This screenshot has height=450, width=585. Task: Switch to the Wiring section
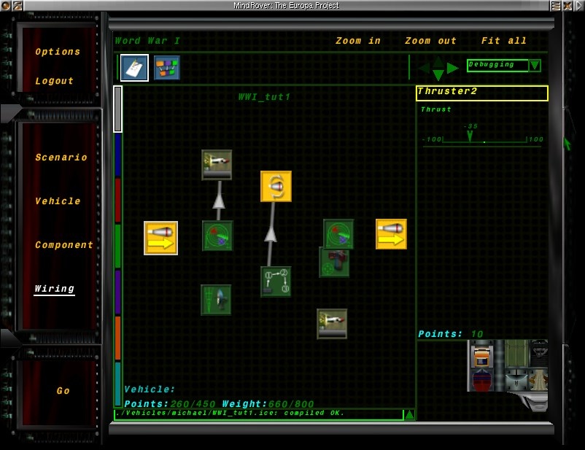pyautogui.click(x=55, y=288)
